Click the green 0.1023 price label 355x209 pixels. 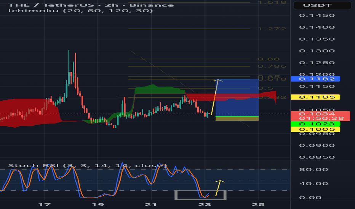(315, 124)
